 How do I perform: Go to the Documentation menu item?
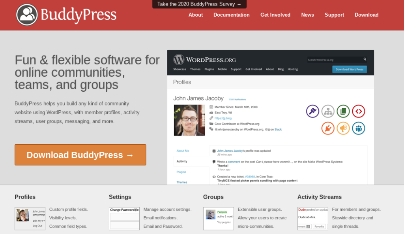click(x=231, y=15)
